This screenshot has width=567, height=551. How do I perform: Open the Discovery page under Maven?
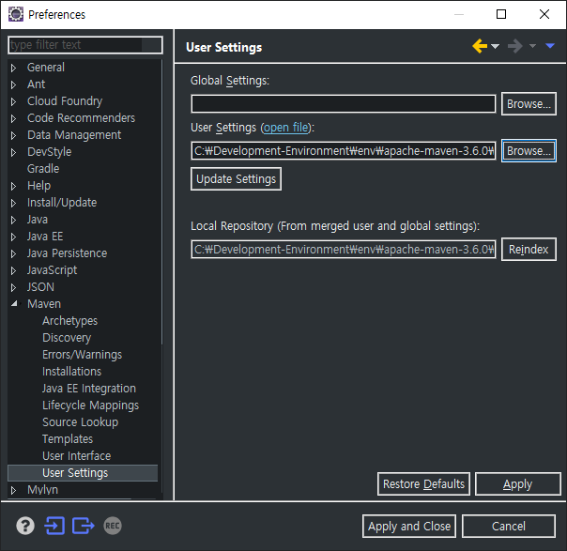(67, 338)
